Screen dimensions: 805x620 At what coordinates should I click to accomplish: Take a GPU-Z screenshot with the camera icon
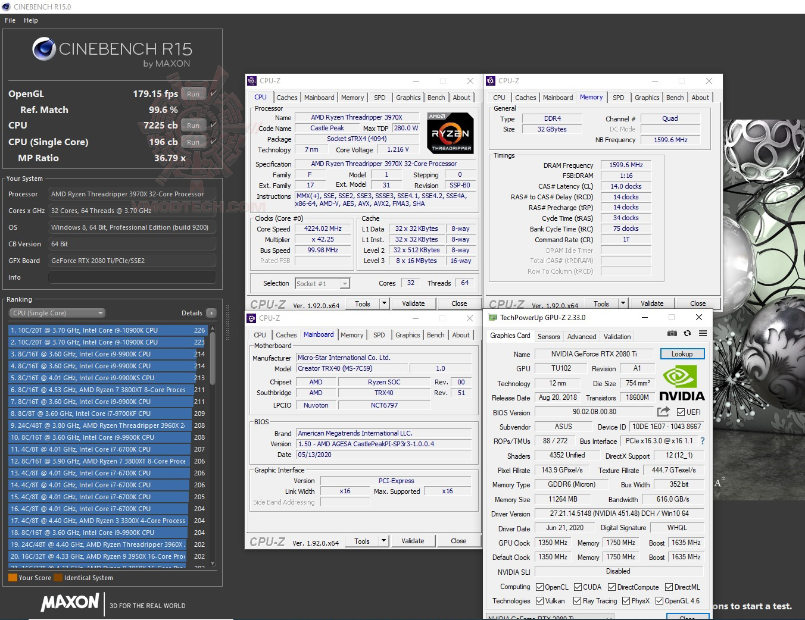pyautogui.click(x=672, y=334)
